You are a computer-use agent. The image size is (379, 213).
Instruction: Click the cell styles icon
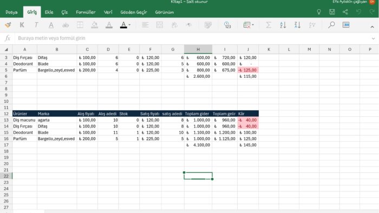(x=208, y=25)
